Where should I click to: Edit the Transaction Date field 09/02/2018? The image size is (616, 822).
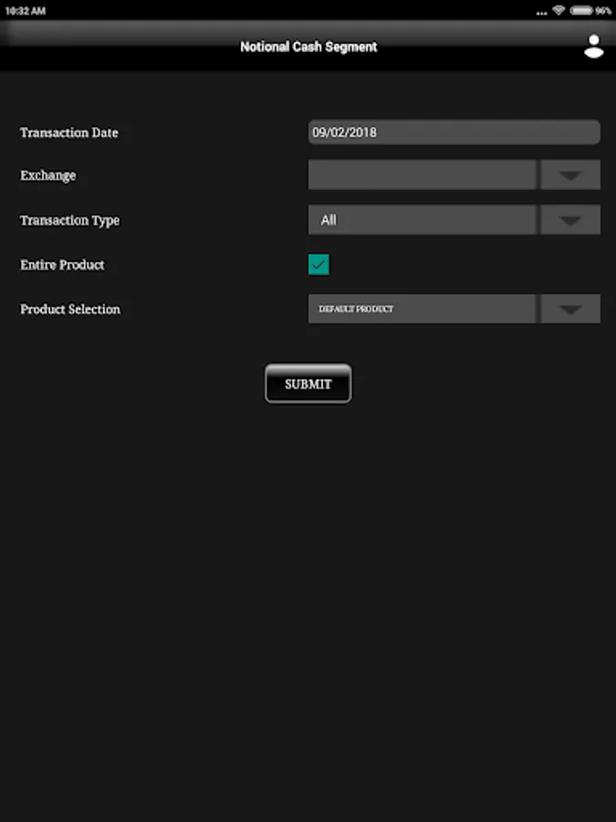click(x=454, y=132)
